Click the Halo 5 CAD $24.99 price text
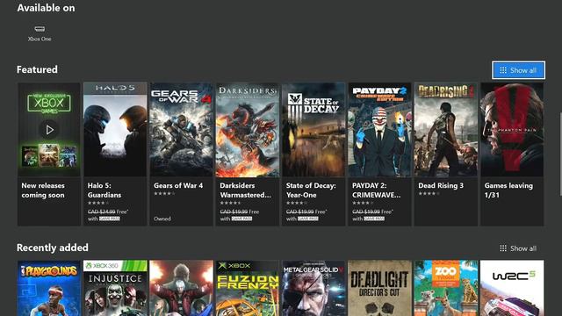The image size is (562, 316). click(102, 212)
